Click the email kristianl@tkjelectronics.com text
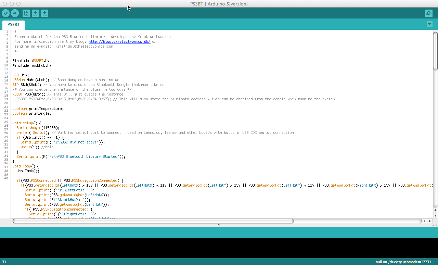 coord(84,46)
